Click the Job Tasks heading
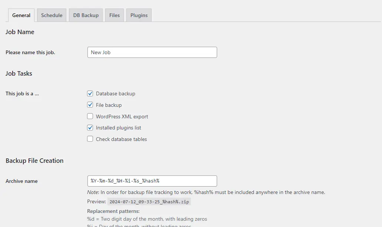This screenshot has width=382, height=227. (19, 73)
